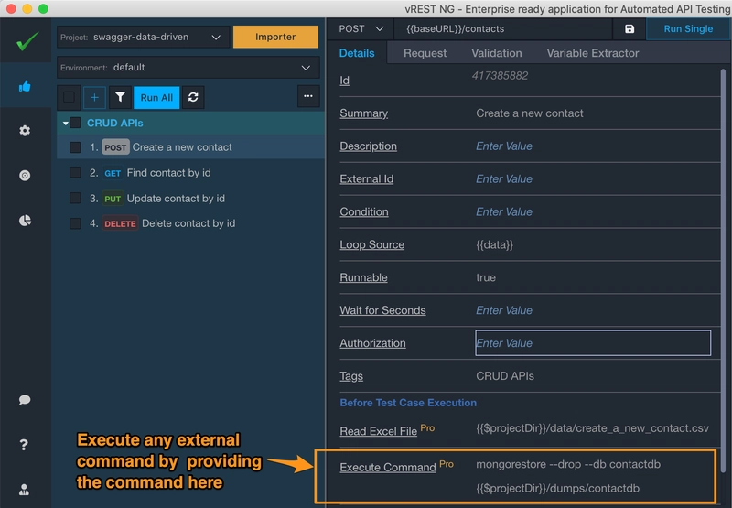Click the Wait for Seconds label link
Screen dimensions: 732x508
point(382,310)
